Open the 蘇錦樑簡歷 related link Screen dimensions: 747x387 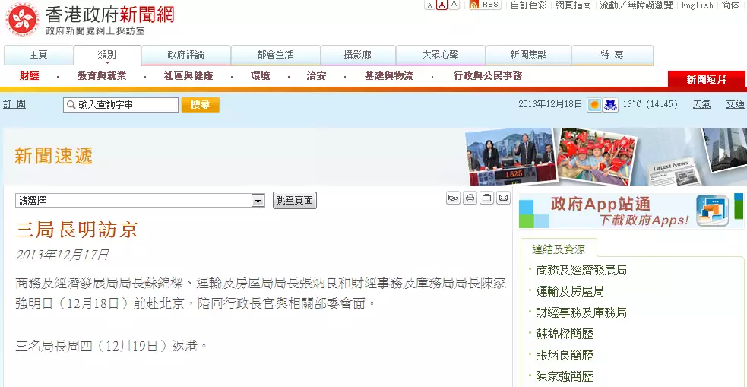[x=565, y=334]
